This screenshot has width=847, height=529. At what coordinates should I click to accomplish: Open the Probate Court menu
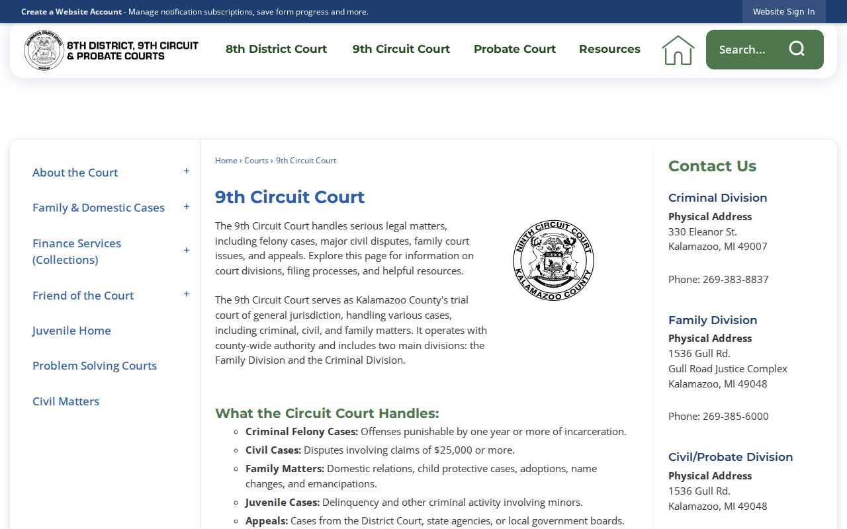515,49
